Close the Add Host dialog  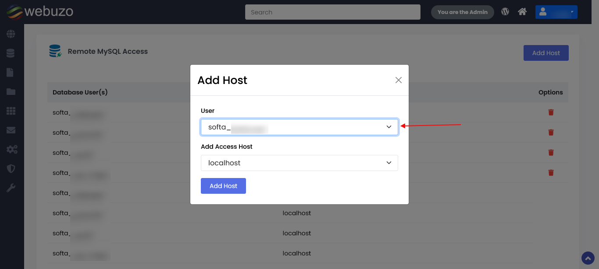(x=398, y=80)
